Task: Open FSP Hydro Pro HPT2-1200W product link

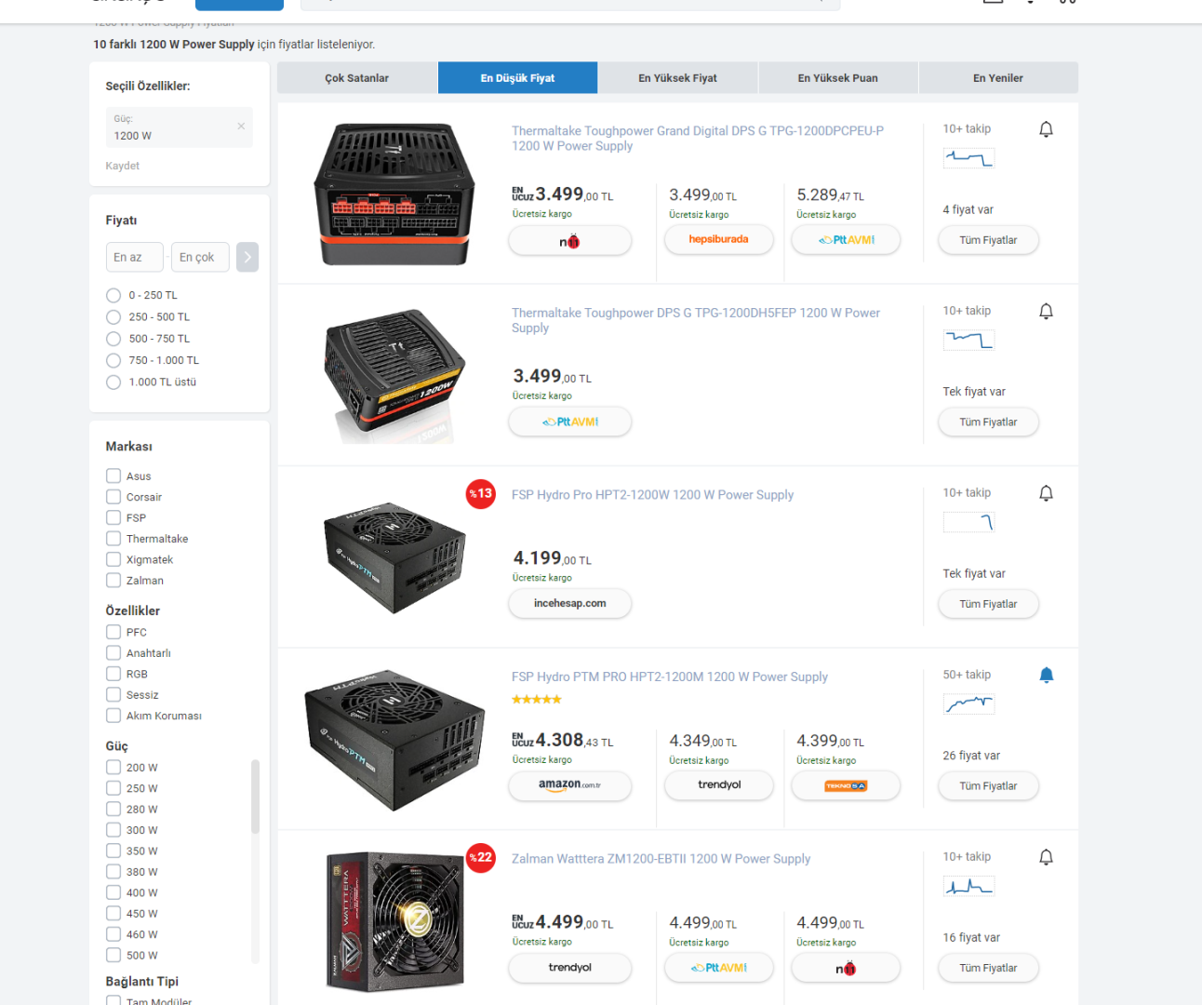Action: (x=652, y=495)
